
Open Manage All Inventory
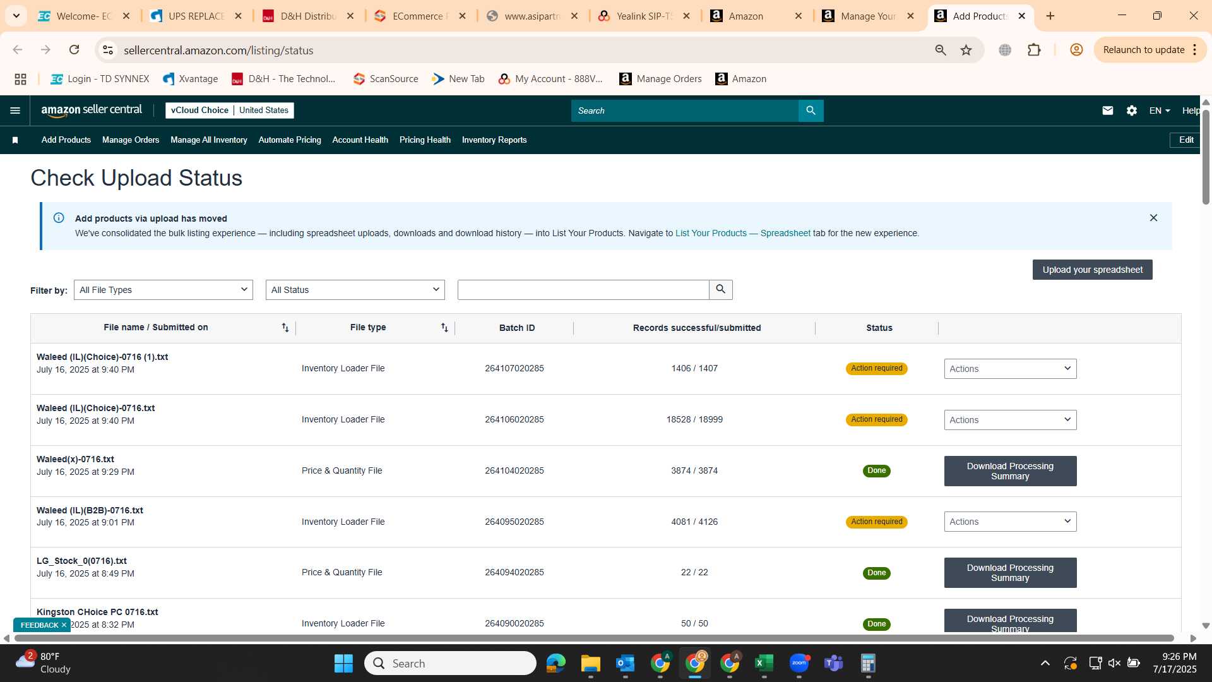point(209,140)
